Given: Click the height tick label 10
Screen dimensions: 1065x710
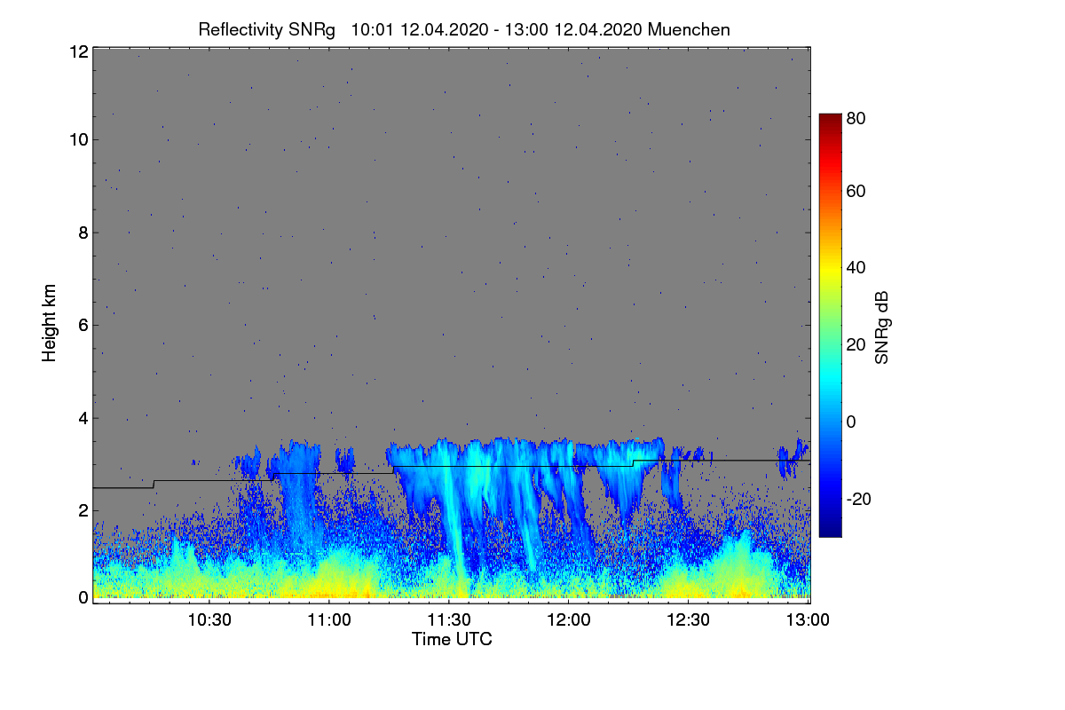Looking at the screenshot, I should [x=78, y=139].
